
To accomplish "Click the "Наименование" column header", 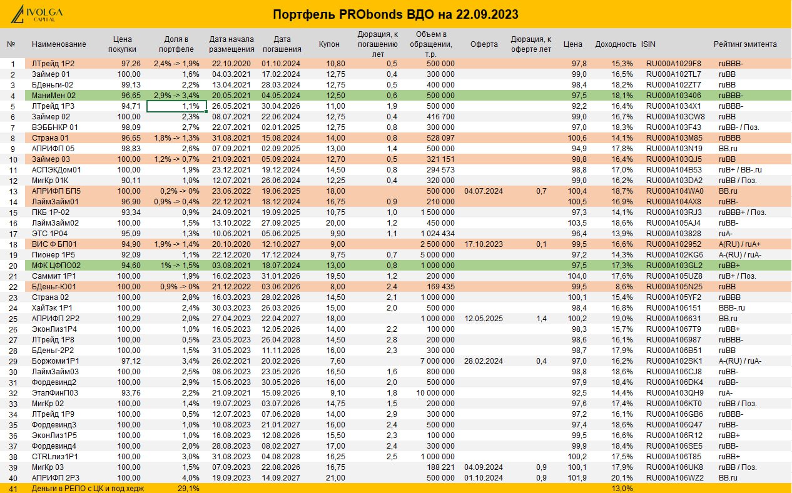I will (x=59, y=44).
